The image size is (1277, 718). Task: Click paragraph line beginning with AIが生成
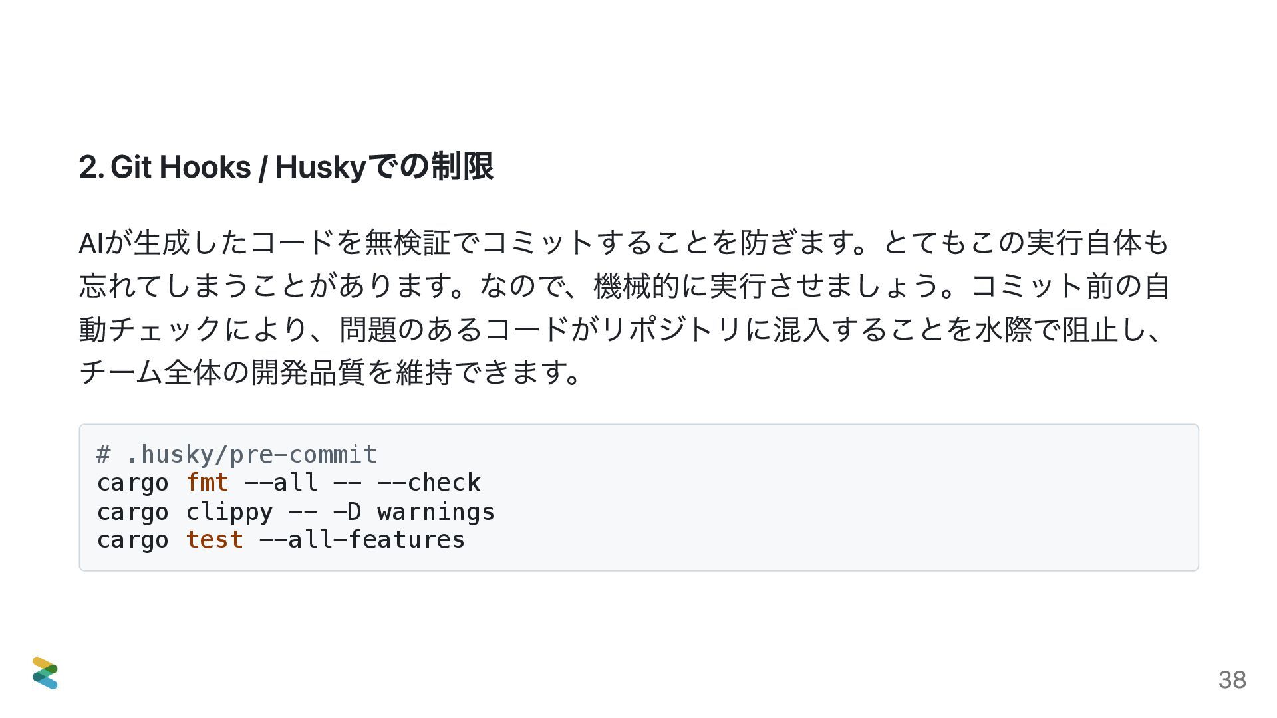(623, 243)
